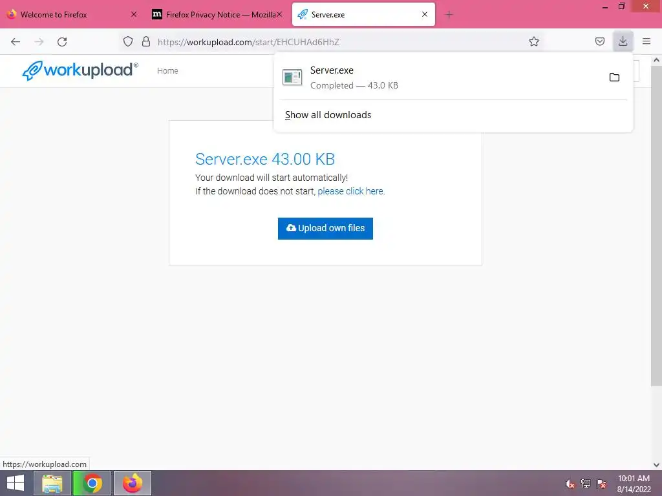Open containing folder for Server.exe

point(614,77)
